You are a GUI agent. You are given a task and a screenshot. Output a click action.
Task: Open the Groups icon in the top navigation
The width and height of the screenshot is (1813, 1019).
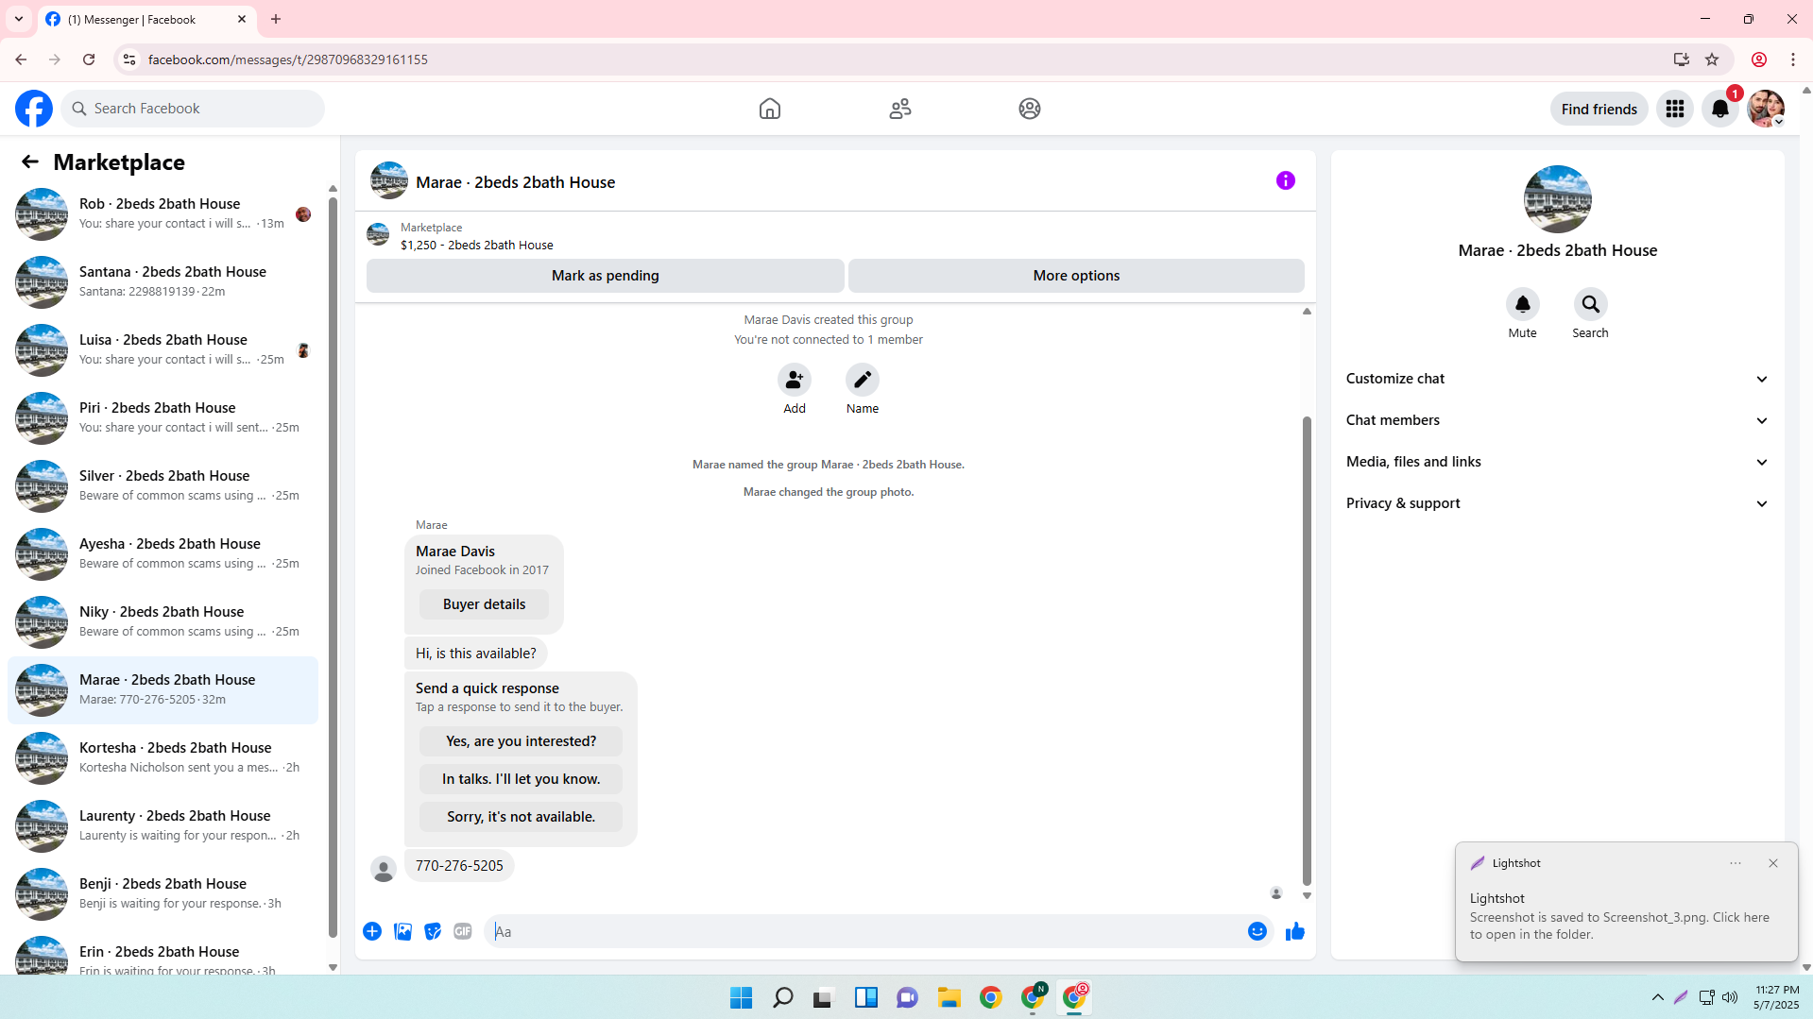pyautogui.click(x=1030, y=109)
